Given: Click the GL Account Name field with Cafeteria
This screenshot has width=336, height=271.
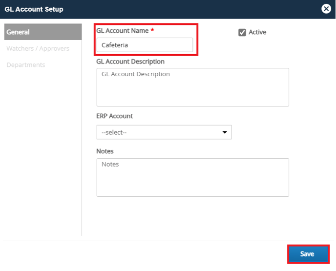Looking at the screenshot, I should click(x=145, y=45).
